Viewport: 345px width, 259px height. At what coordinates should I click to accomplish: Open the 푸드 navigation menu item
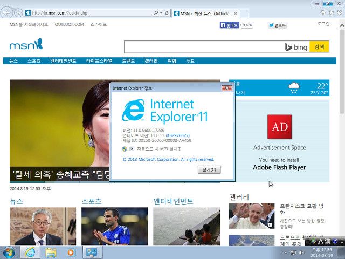tap(190, 61)
